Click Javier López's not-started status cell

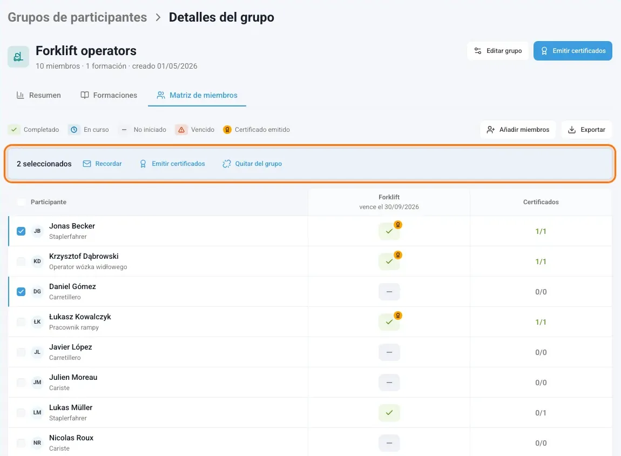[x=389, y=352]
